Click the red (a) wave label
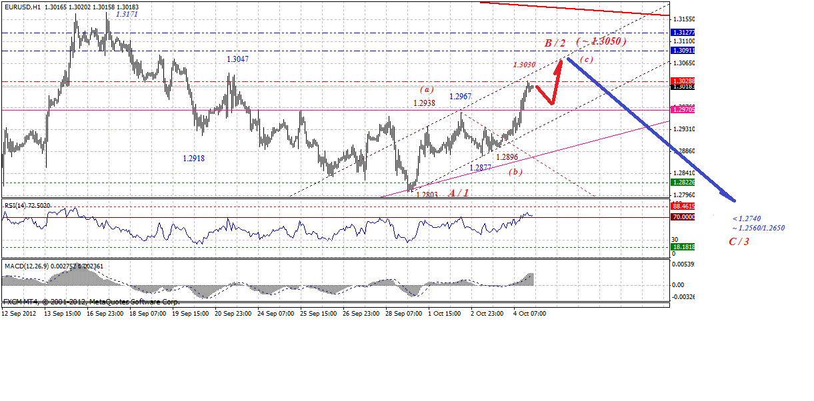Screen dimensions: 814x401 point(427,89)
